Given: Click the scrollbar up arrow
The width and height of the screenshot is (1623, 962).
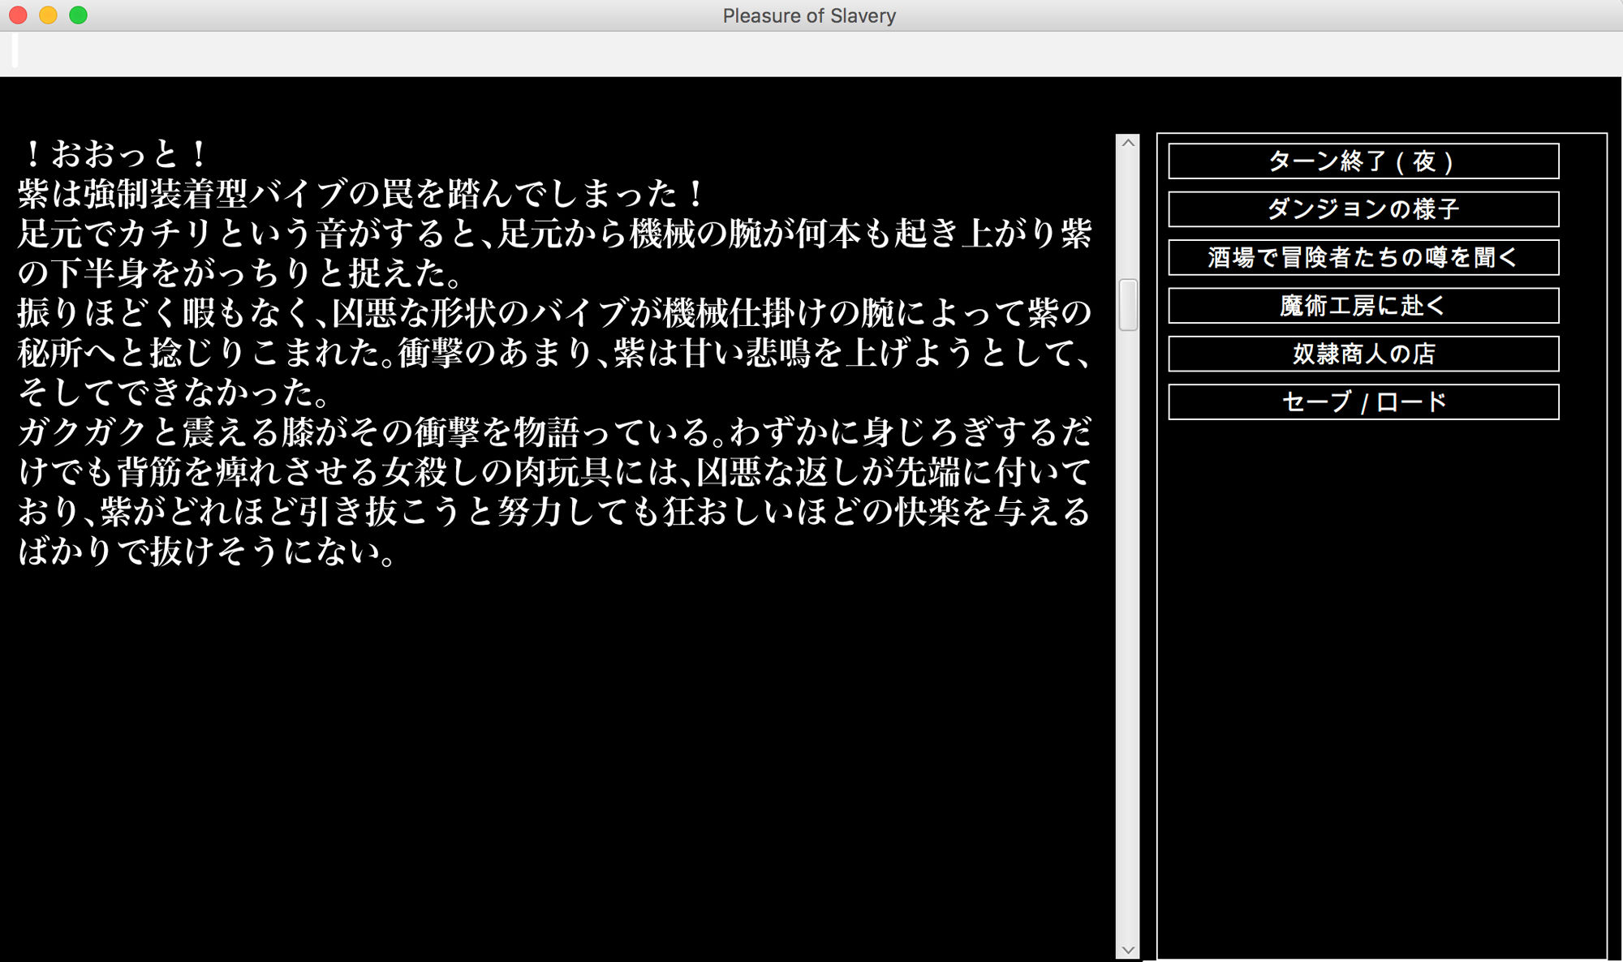Looking at the screenshot, I should click(1128, 144).
